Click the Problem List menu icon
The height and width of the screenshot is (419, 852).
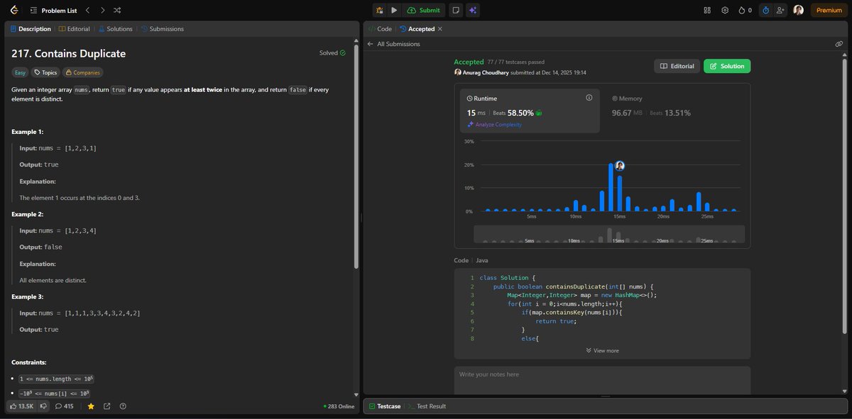[x=34, y=11]
